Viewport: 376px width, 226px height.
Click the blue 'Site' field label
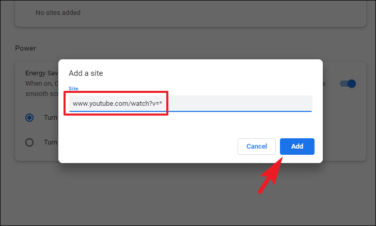[73, 88]
